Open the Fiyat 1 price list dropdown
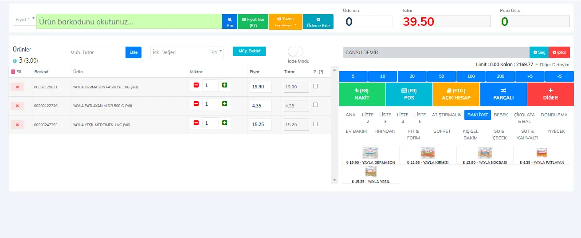Image resolution: width=581 pixels, height=238 pixels. (x=25, y=20)
